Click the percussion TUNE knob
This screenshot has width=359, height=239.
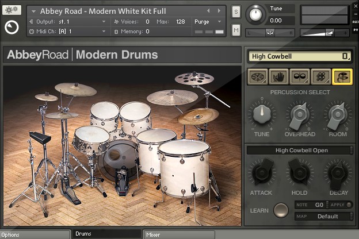(262, 114)
